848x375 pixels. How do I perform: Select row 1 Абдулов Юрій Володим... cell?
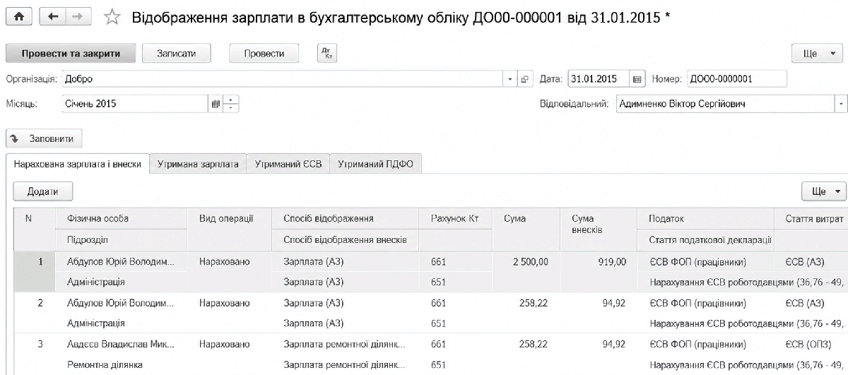tap(122, 262)
